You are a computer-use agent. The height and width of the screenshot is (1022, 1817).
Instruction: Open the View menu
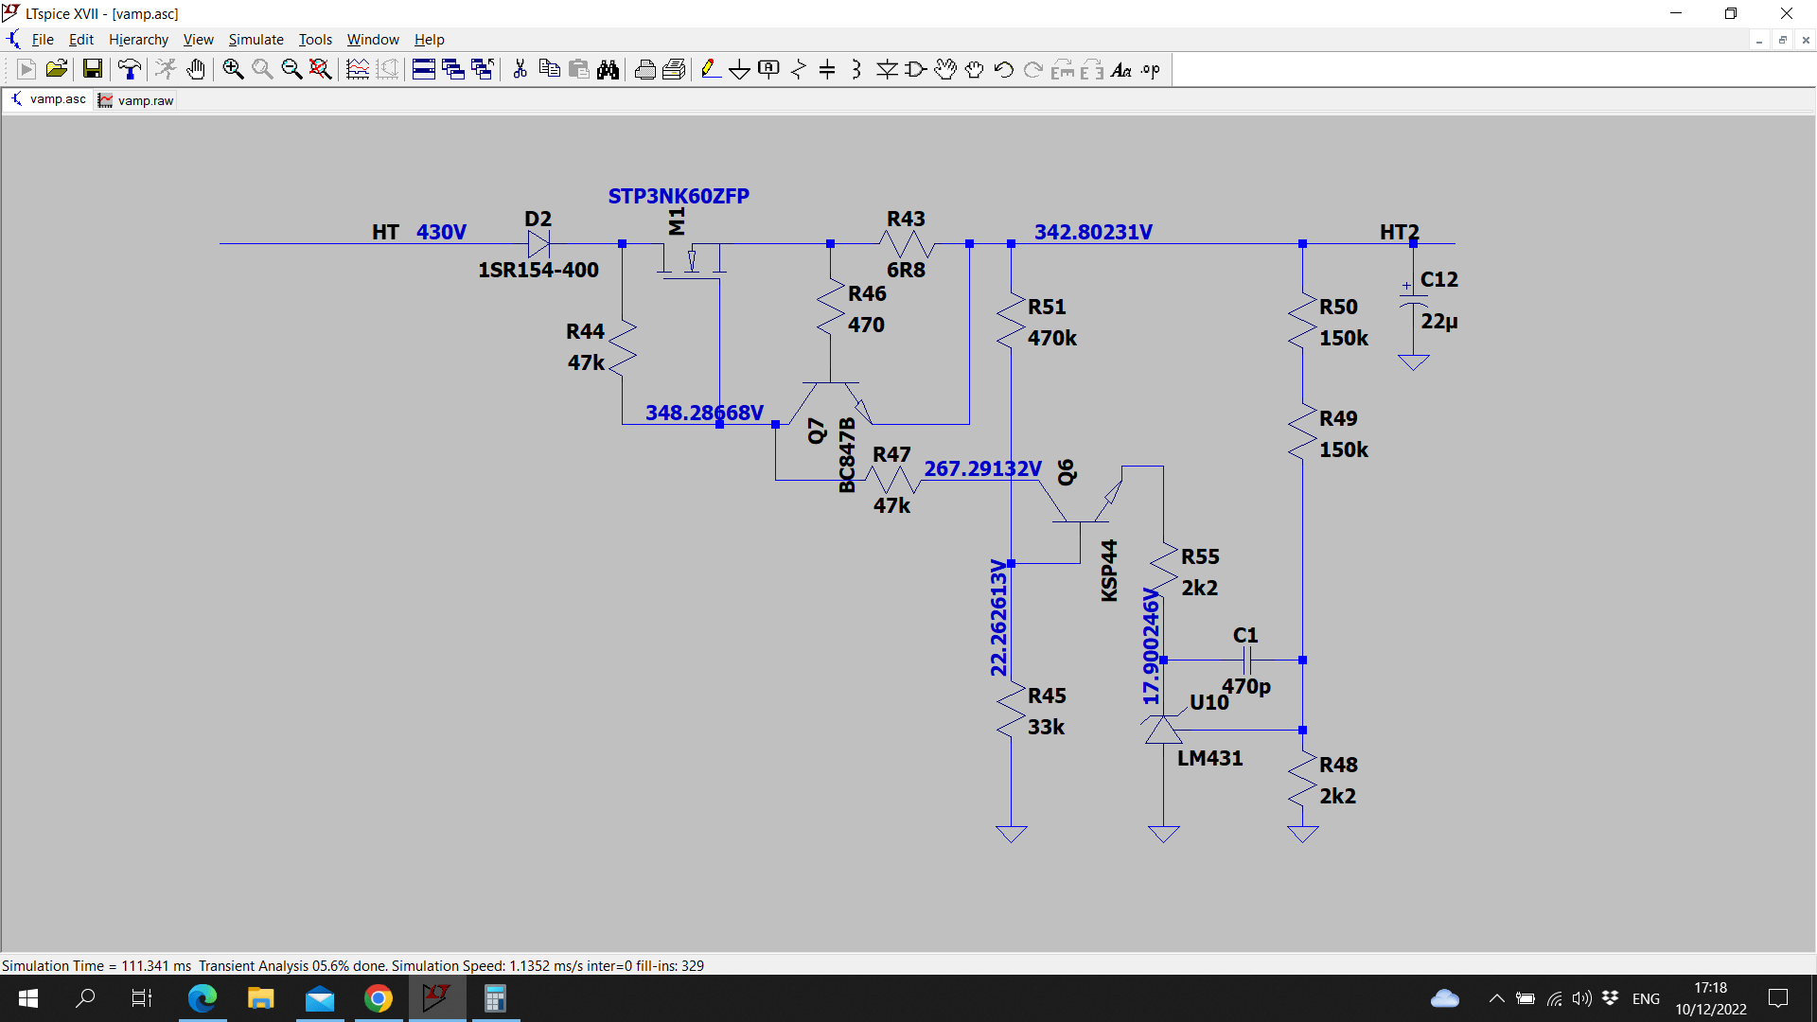pyautogui.click(x=198, y=40)
